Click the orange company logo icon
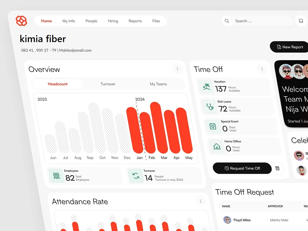308x231 pixels. click(x=21, y=21)
